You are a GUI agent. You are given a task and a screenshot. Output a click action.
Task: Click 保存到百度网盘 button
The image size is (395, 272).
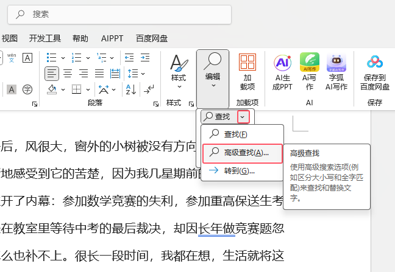tap(375, 72)
